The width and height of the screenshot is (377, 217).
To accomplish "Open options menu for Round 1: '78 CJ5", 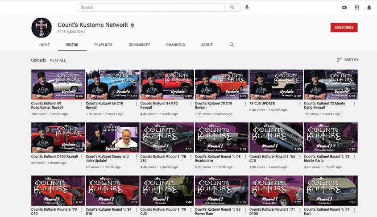I will click(x=191, y=210).
